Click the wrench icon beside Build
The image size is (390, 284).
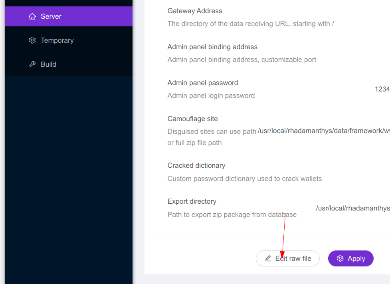tap(32, 64)
